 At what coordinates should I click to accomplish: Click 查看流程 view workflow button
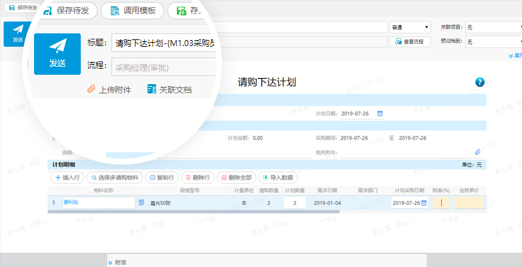tap(409, 41)
